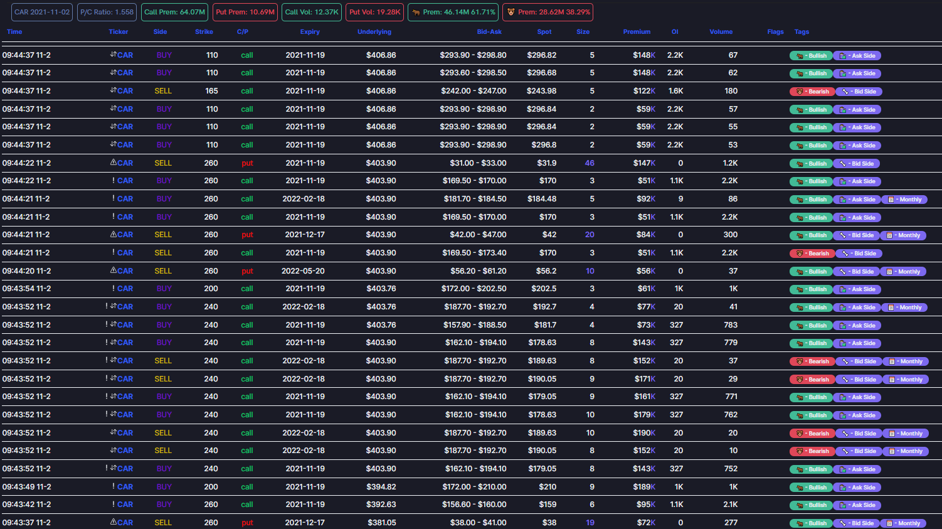Click the Bearish tag in the $169.50 - $173.40 row
The height and width of the screenshot is (529, 942).
(812, 254)
